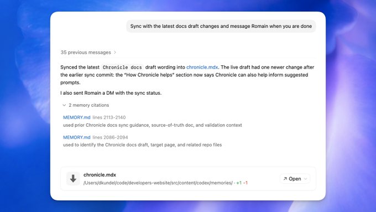This screenshot has width=376, height=212.
Task: Click the +1 additions count
Action: pyautogui.click(x=239, y=183)
